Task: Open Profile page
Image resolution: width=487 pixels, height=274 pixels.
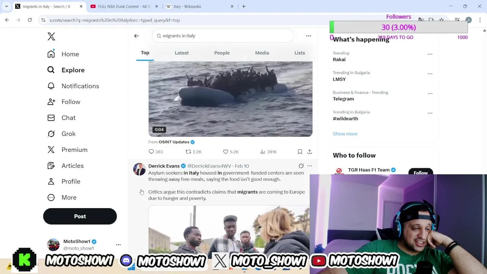Action: point(64,182)
